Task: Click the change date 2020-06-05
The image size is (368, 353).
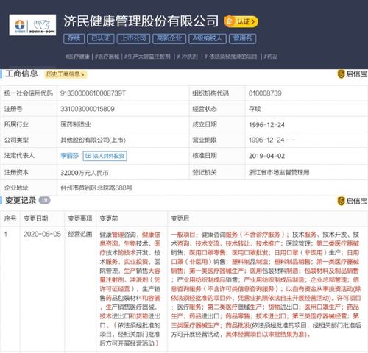Action: [x=42, y=235]
